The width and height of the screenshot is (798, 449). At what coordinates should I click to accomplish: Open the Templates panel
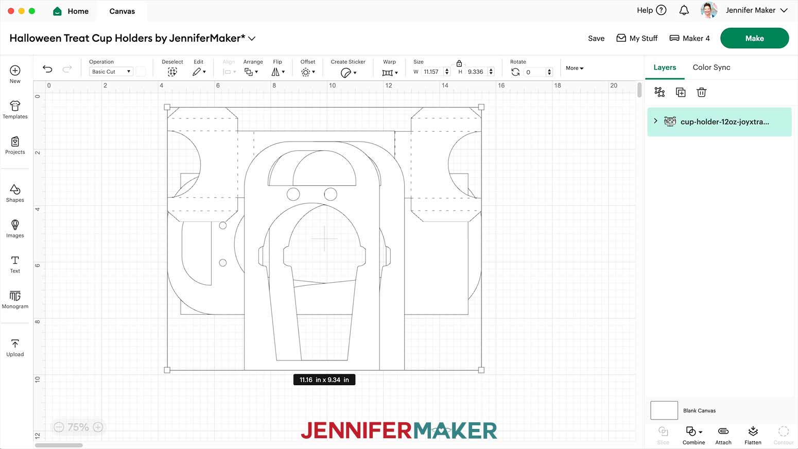[x=15, y=110]
